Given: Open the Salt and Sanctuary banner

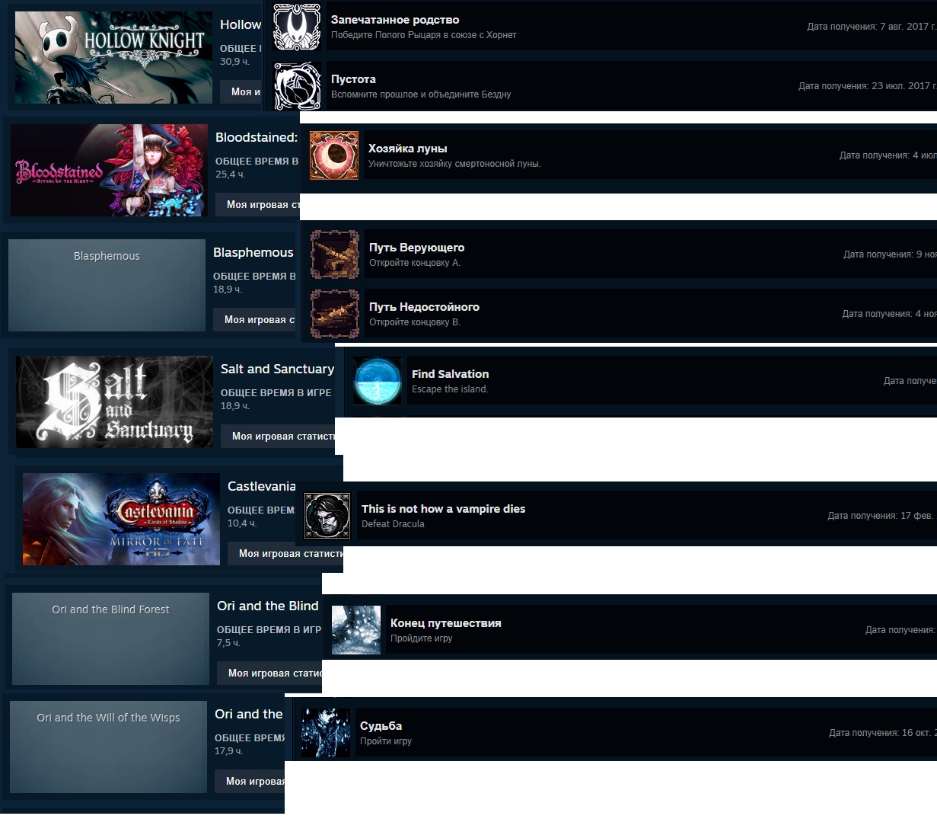Looking at the screenshot, I should [x=114, y=402].
